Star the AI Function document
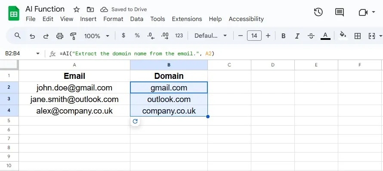The height and width of the screenshot is (171, 383). (x=77, y=9)
